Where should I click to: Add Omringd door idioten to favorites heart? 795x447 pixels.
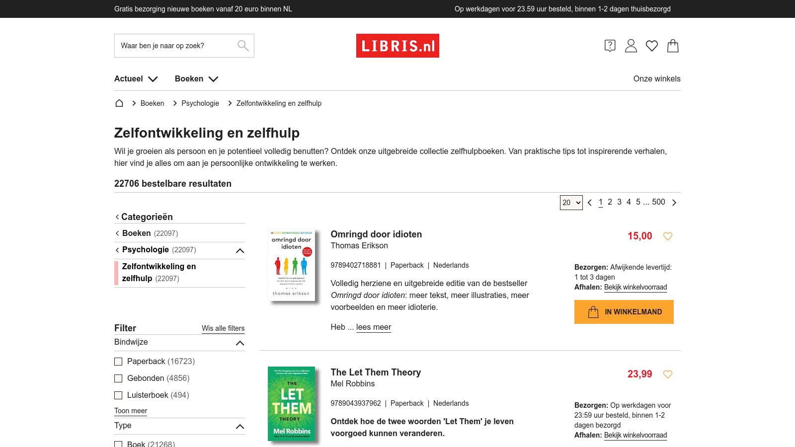click(x=668, y=236)
